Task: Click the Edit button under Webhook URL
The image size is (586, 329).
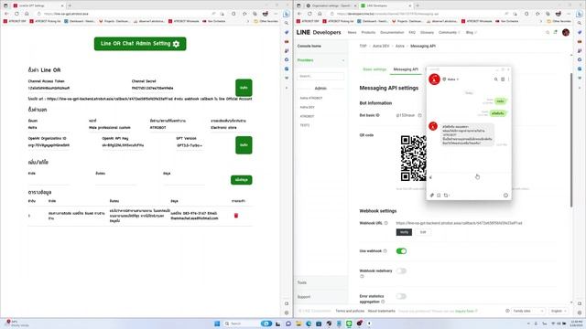Action: pyautogui.click(x=423, y=232)
